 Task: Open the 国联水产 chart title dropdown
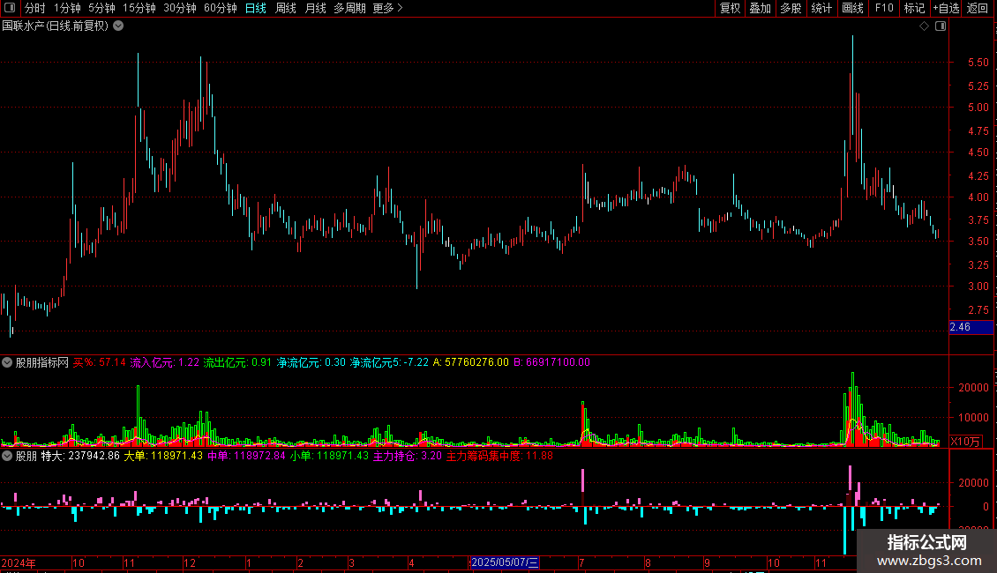pos(118,26)
